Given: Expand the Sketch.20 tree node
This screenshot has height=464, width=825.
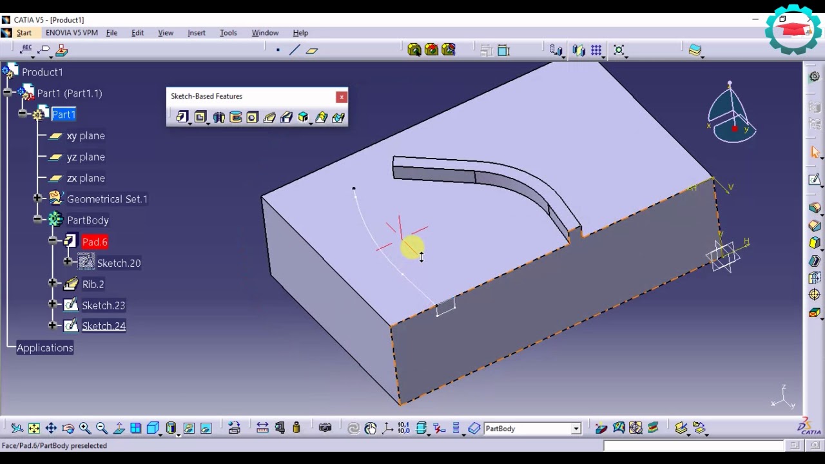Looking at the screenshot, I should coord(68,262).
